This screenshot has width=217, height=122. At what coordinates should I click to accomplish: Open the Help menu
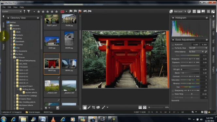click(x=22, y=7)
